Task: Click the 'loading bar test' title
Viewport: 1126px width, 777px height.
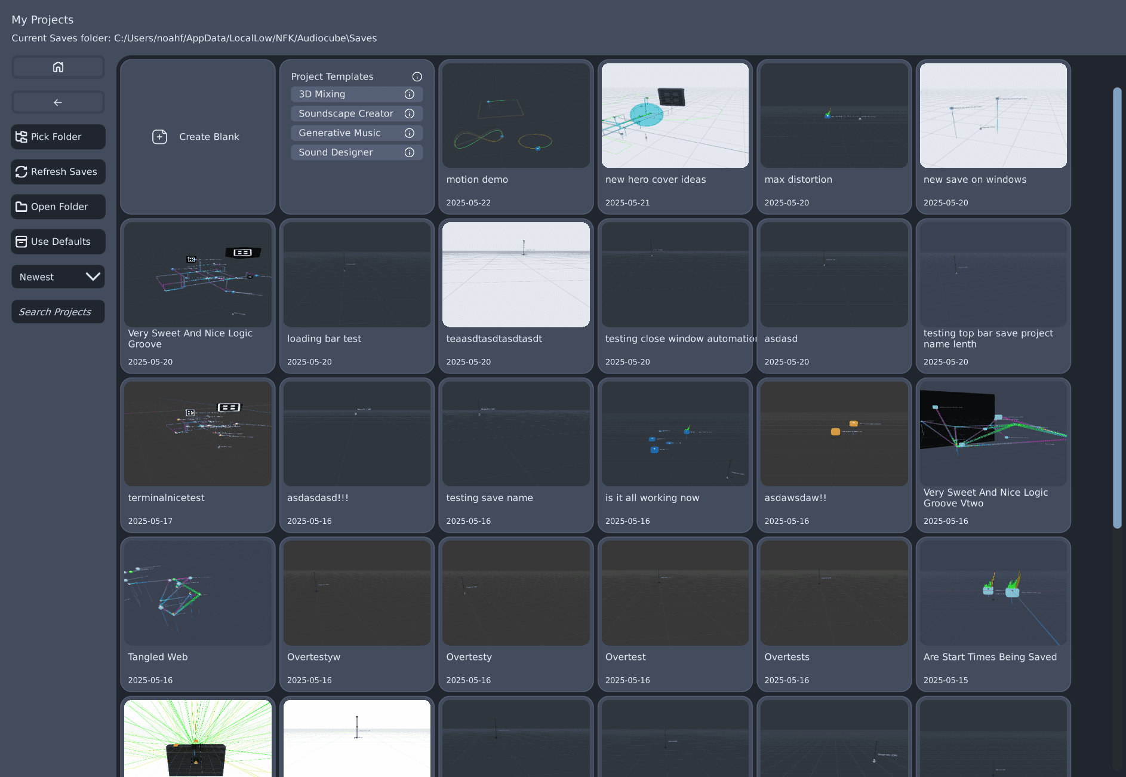Action: [324, 339]
